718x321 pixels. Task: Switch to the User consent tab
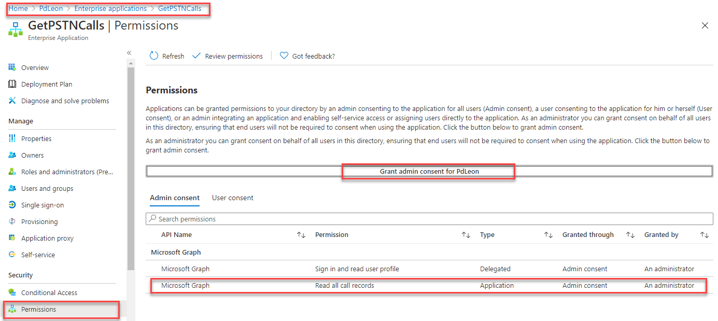tap(232, 198)
